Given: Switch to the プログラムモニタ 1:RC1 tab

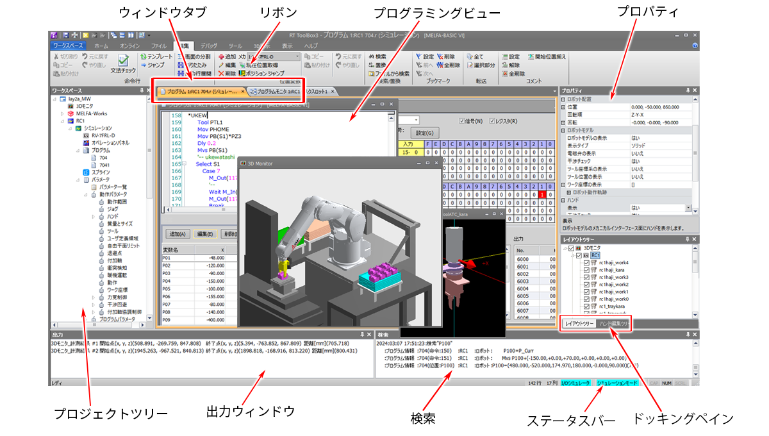Looking at the screenshot, I should click(x=274, y=92).
